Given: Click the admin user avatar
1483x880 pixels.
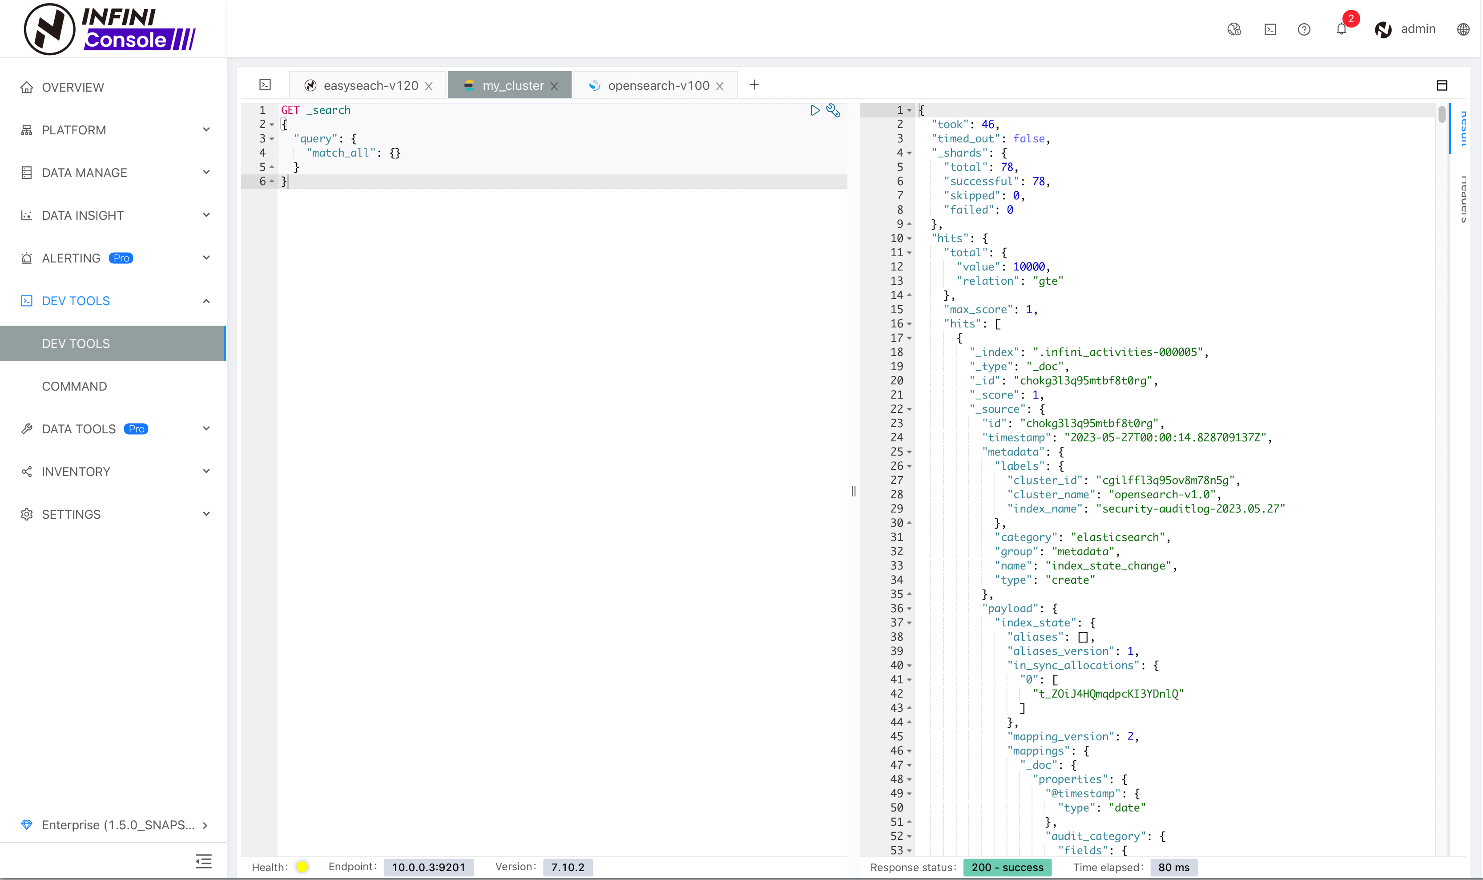Looking at the screenshot, I should (1383, 29).
